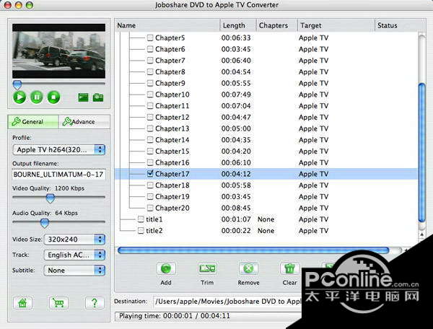
Task: Expand the Subtitle dropdown
Action: coord(74,271)
